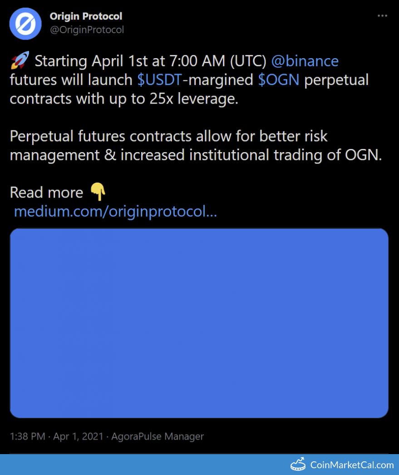Click the CoinMarketCal coin logo icon
The height and width of the screenshot is (475, 399).
coord(298,464)
